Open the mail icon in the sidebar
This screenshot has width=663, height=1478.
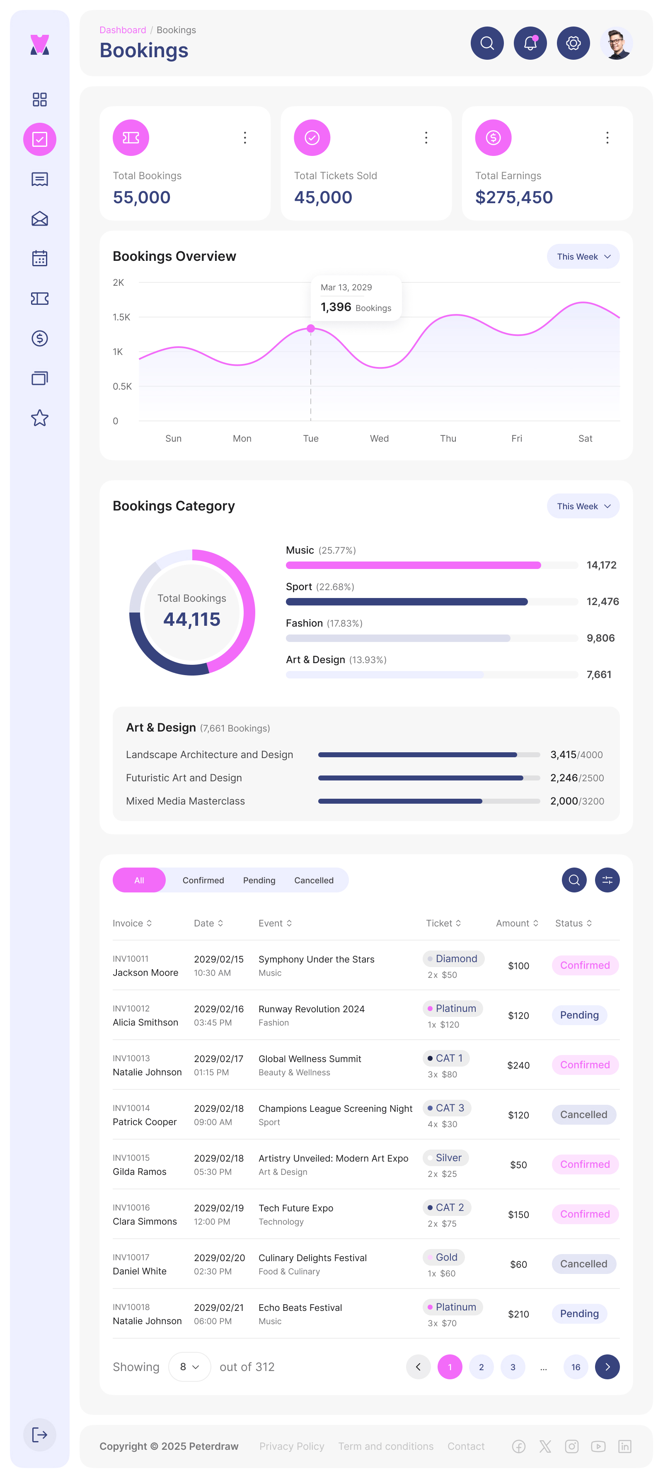[39, 219]
